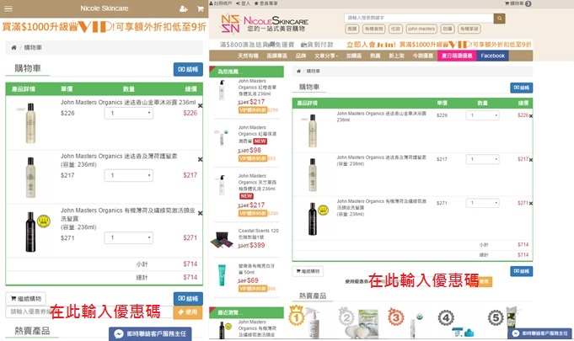The width and height of the screenshot is (574, 341).
Task: Click bottom 結帳 checkout button in mobile view
Action: (188, 299)
